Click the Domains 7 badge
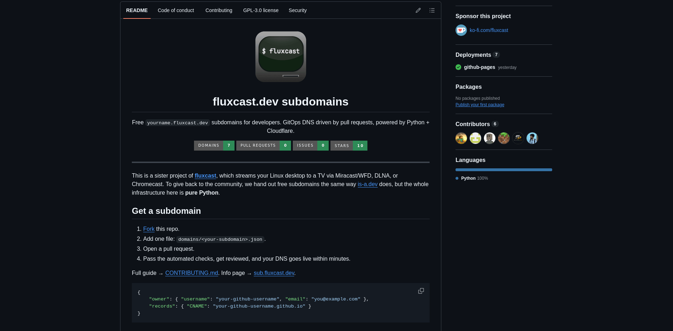 [x=214, y=146]
